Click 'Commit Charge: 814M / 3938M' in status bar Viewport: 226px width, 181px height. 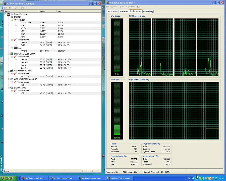coord(157,172)
